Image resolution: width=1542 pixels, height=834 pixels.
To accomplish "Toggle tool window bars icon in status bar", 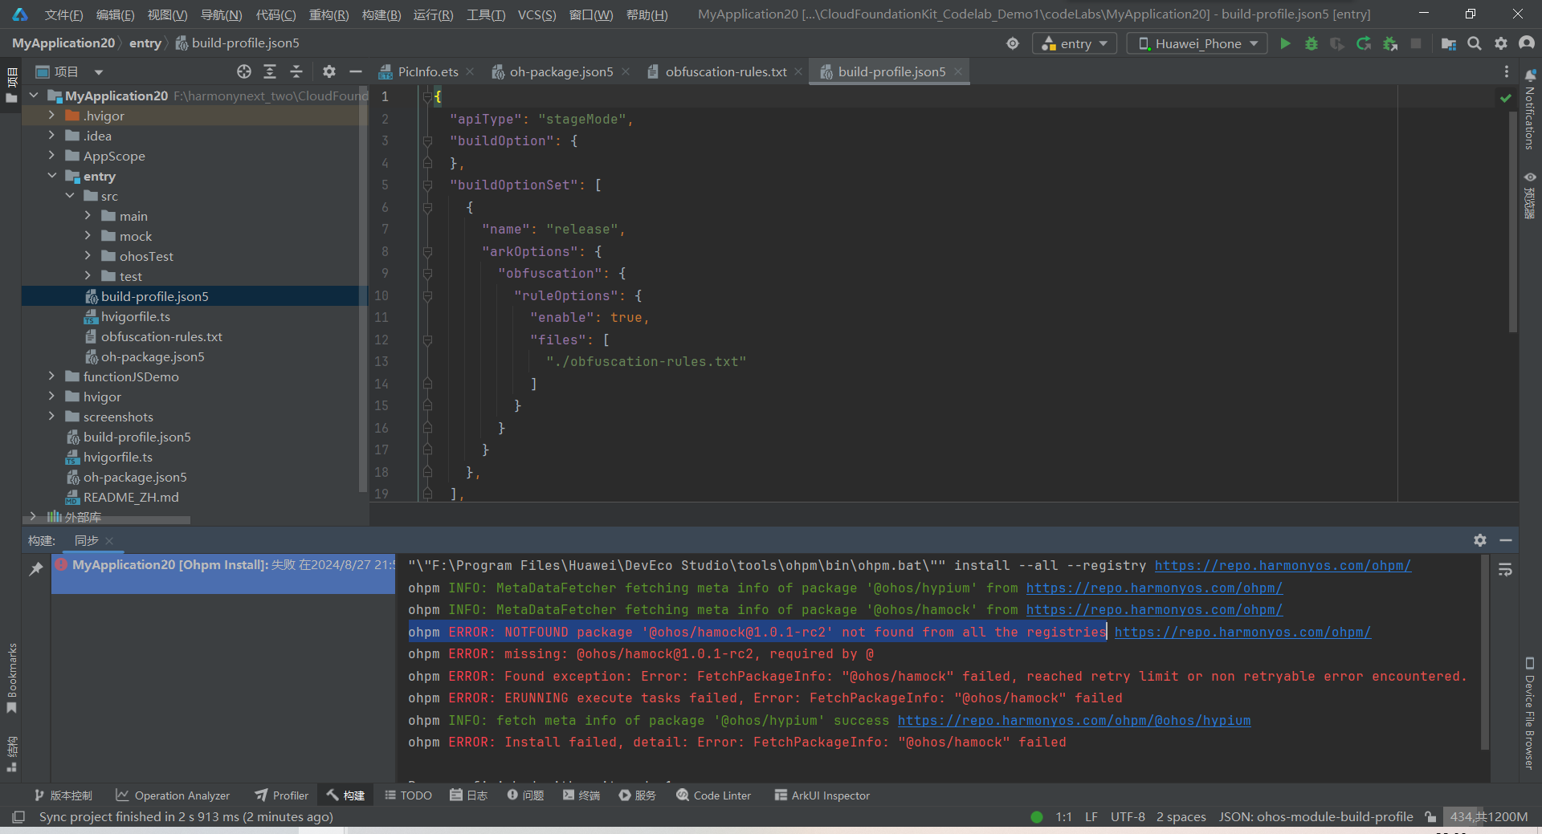I will click(18, 816).
